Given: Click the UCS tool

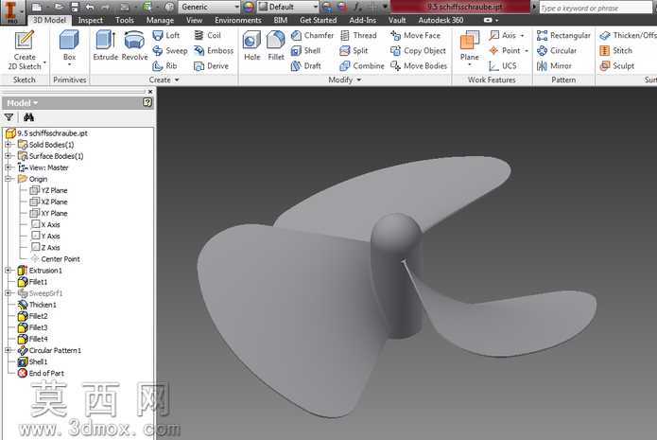Looking at the screenshot, I should (502, 66).
